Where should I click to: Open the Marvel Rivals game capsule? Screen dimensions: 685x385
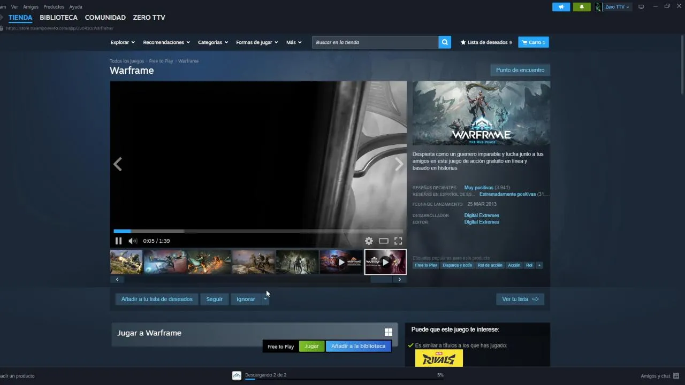coord(439,358)
